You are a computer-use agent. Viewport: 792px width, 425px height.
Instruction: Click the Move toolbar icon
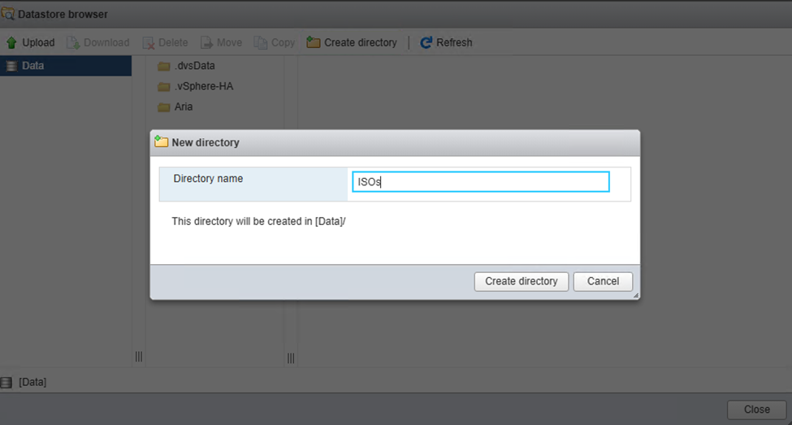pyautogui.click(x=207, y=42)
